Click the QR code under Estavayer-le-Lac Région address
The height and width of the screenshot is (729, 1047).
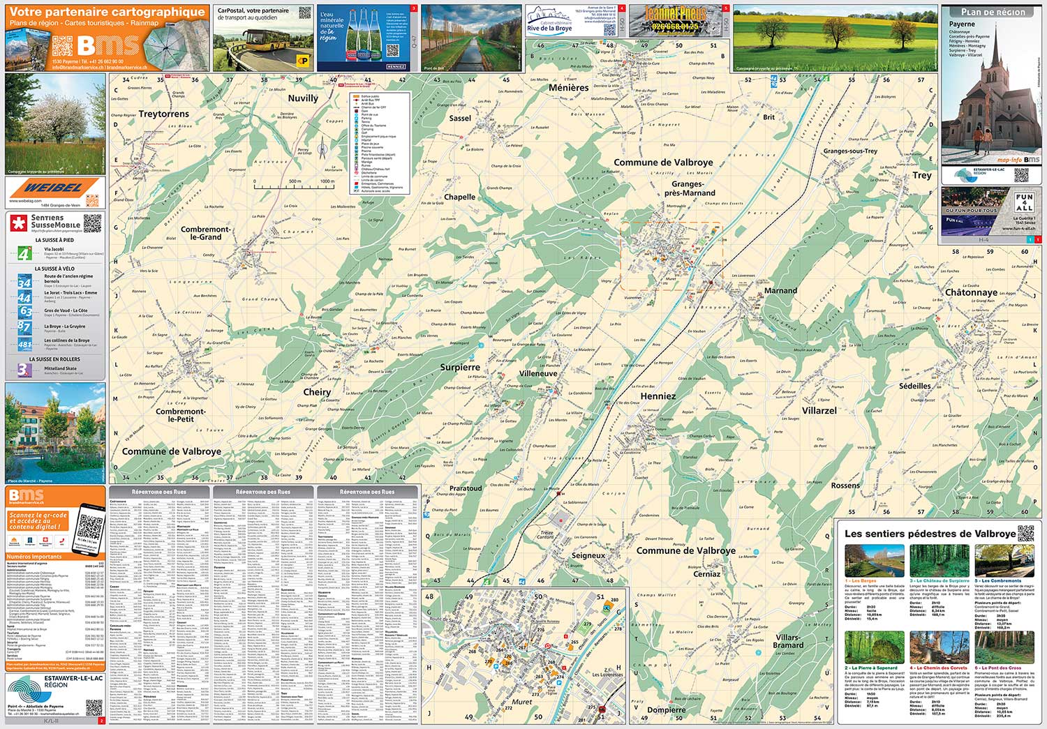[94, 707]
